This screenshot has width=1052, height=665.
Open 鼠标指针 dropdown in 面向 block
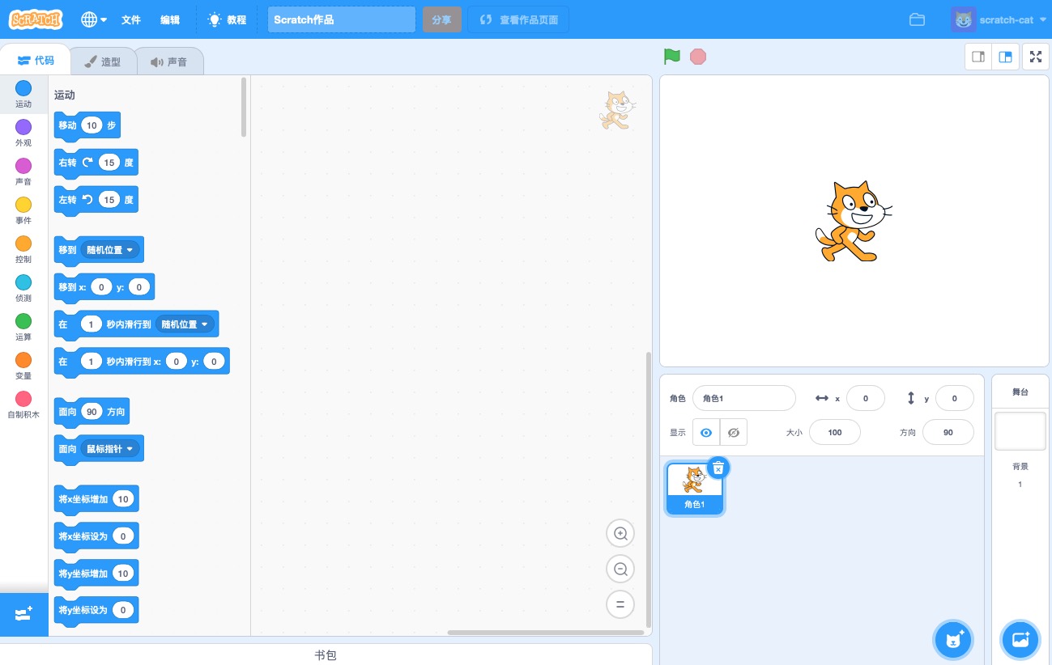coord(110,449)
